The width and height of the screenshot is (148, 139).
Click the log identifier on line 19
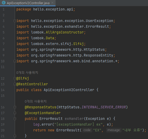(x=36, y=124)
